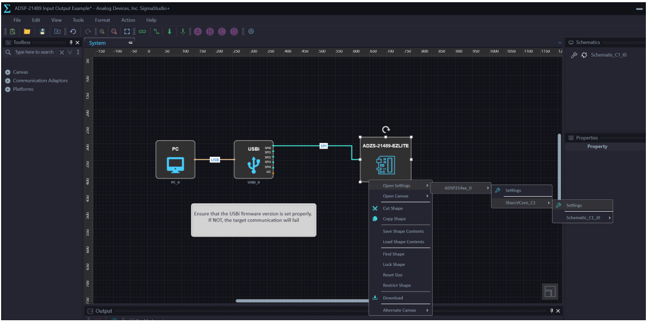The image size is (652, 323).
Task: Choose Cut Shape from context menu
Action: (x=401, y=208)
